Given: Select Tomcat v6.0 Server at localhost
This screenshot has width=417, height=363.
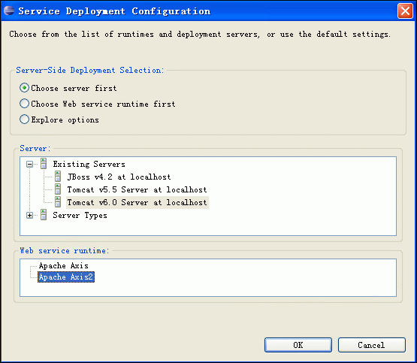Looking at the screenshot, I should tap(137, 202).
